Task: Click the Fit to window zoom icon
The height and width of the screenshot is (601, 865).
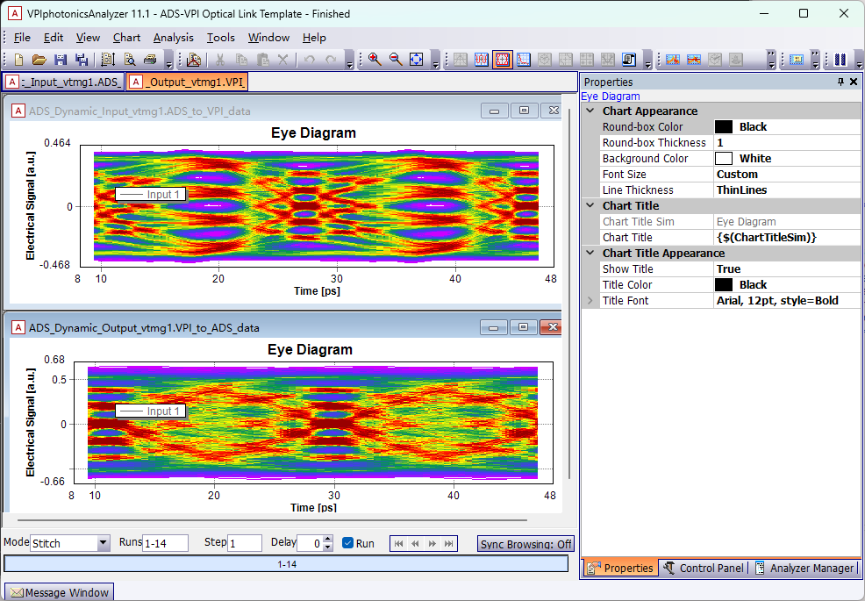Action: click(x=417, y=60)
